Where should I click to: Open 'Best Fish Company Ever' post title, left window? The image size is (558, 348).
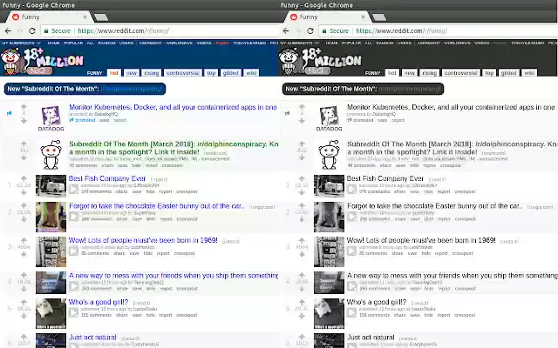click(107, 178)
